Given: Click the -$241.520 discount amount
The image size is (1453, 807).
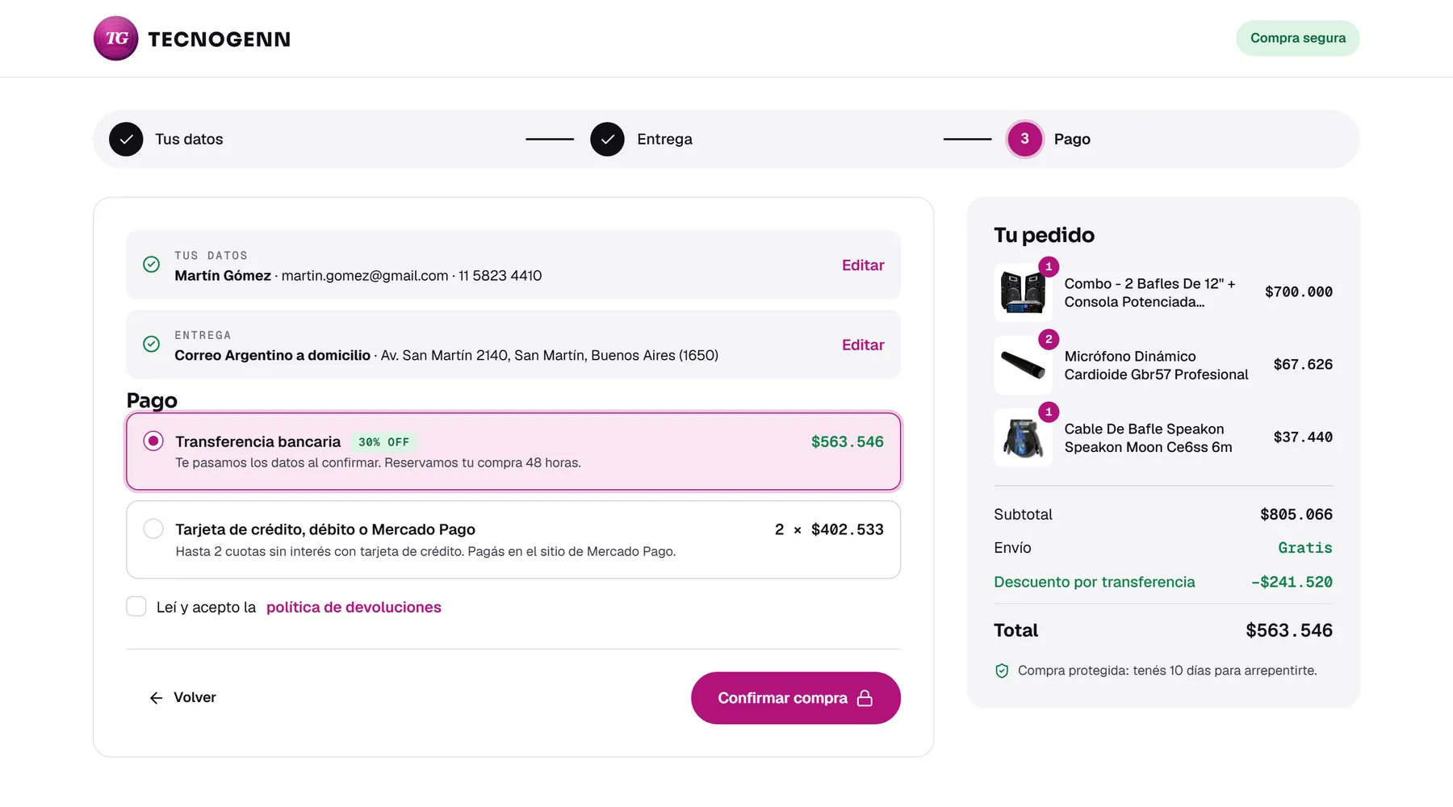Looking at the screenshot, I should [1292, 582].
